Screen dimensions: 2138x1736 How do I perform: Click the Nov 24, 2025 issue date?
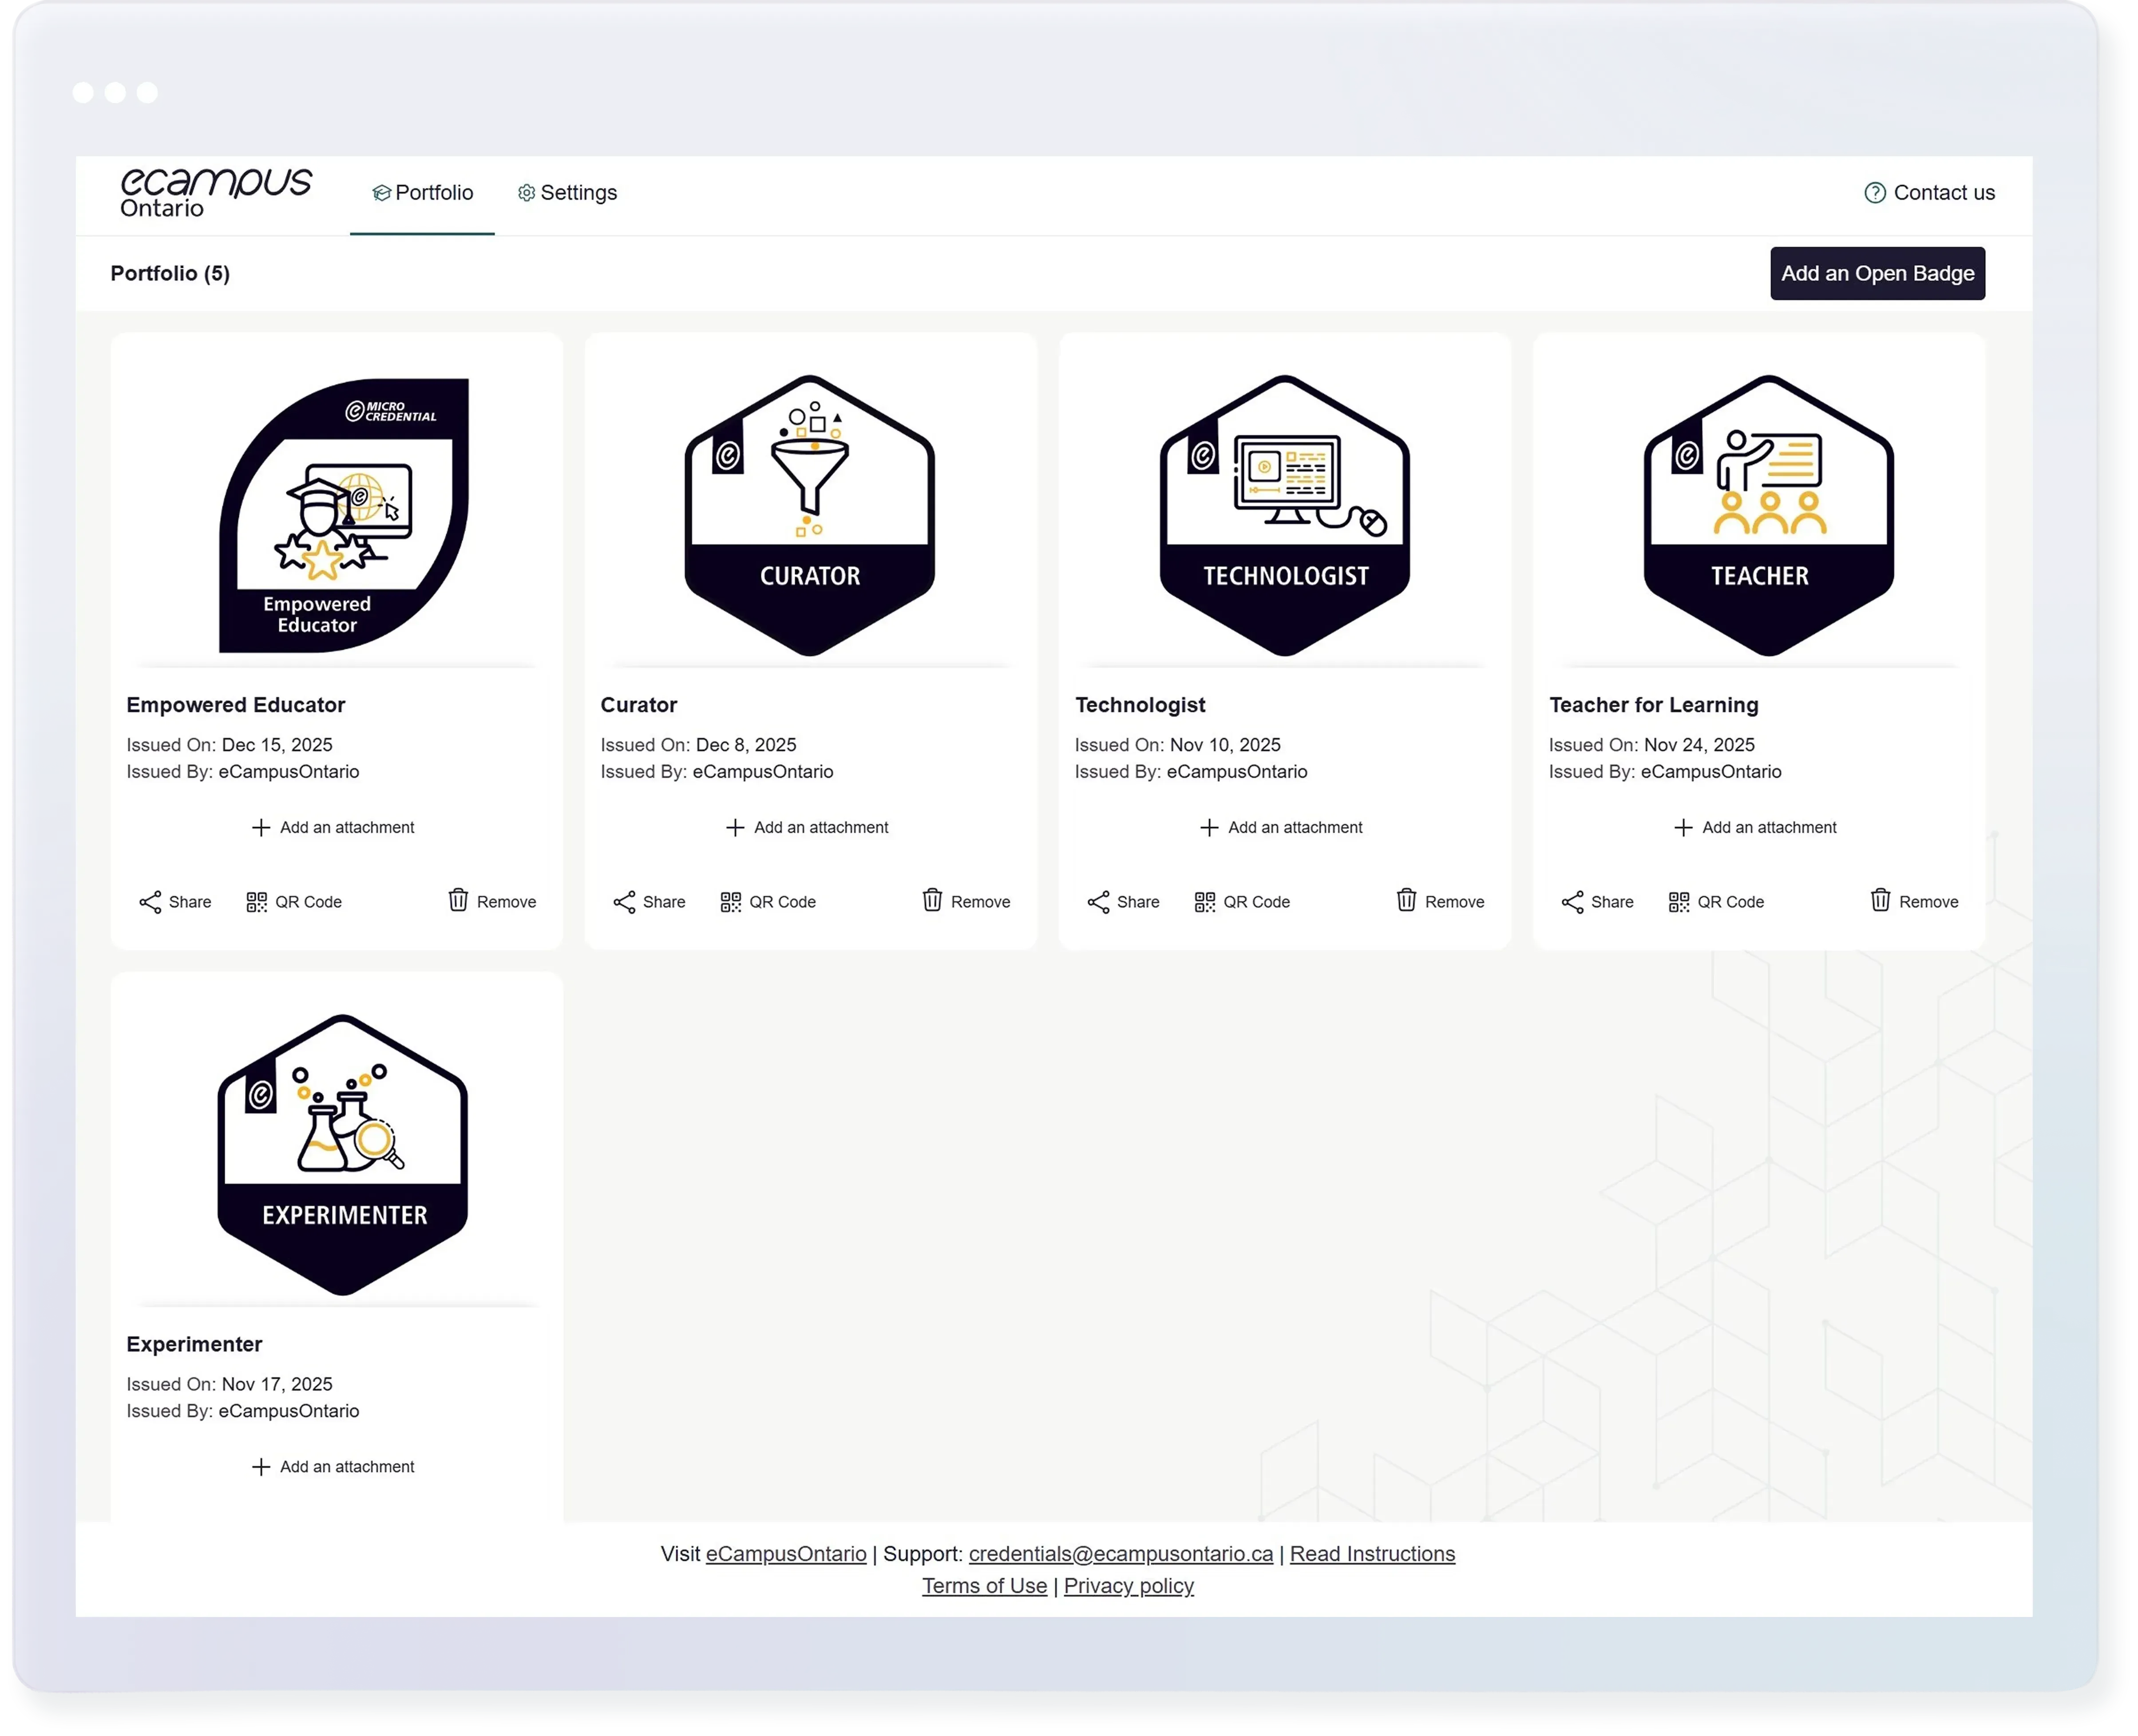pos(1699,745)
